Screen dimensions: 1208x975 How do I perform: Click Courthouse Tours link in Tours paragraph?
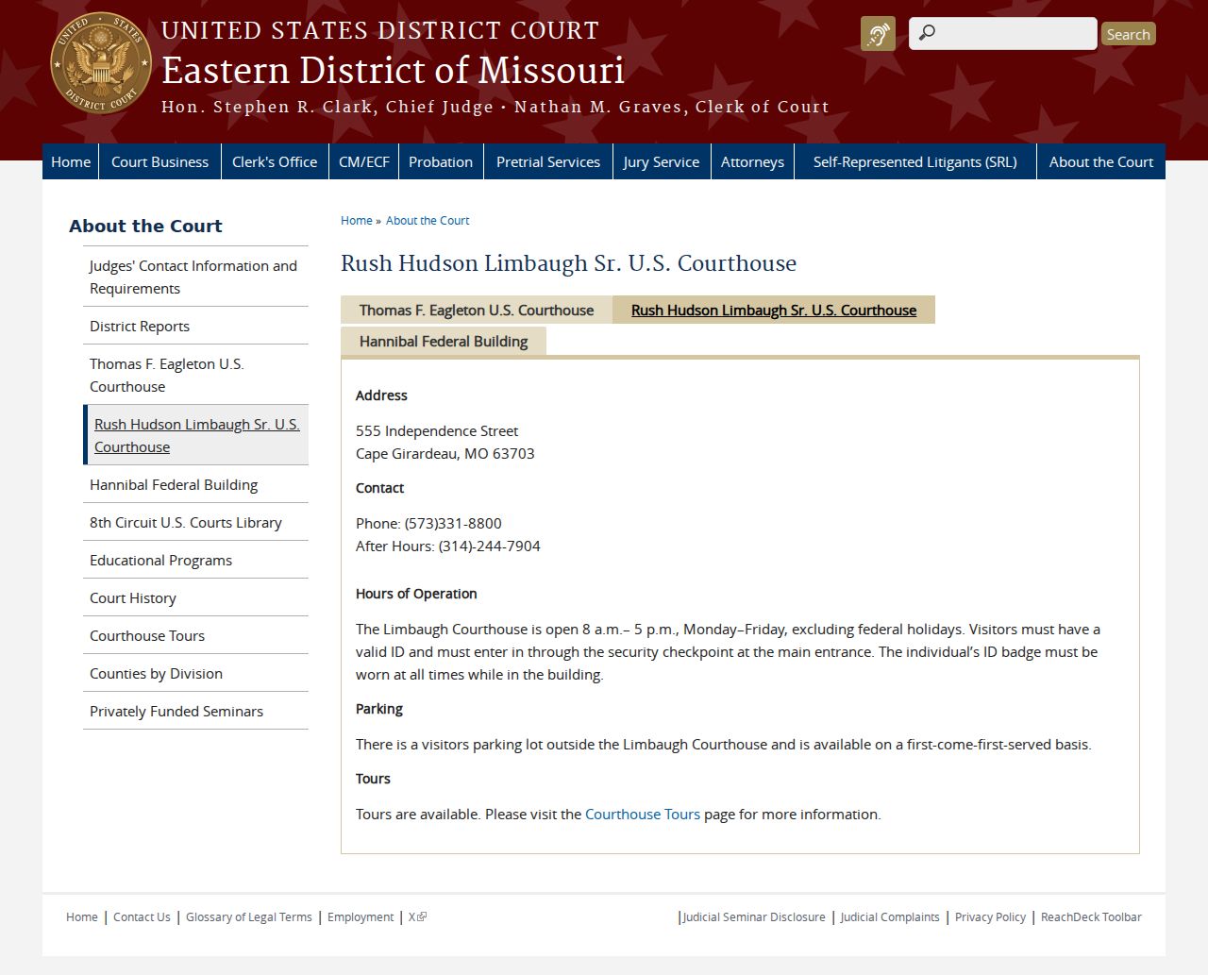[643, 814]
